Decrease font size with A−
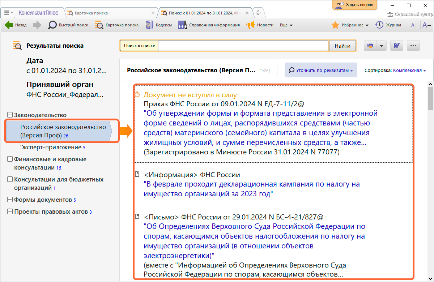Screen dimensions: 434x282 point(414,25)
